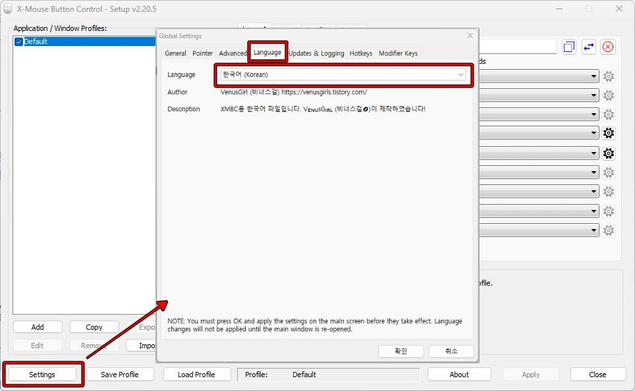
Task: Click the app icon in the title bar
Action: (x=8, y=9)
